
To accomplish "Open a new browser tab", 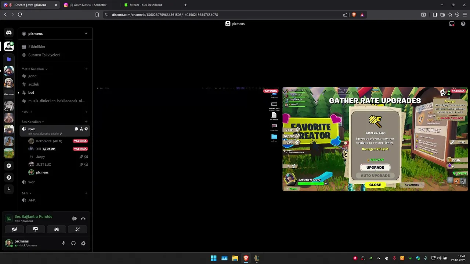I will 185,5.
